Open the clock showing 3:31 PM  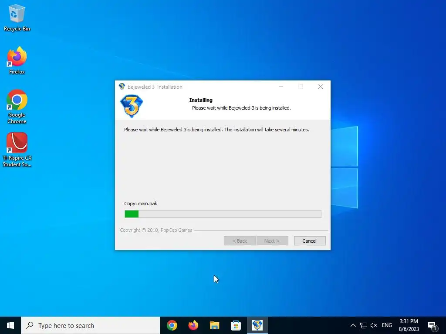pos(409,325)
